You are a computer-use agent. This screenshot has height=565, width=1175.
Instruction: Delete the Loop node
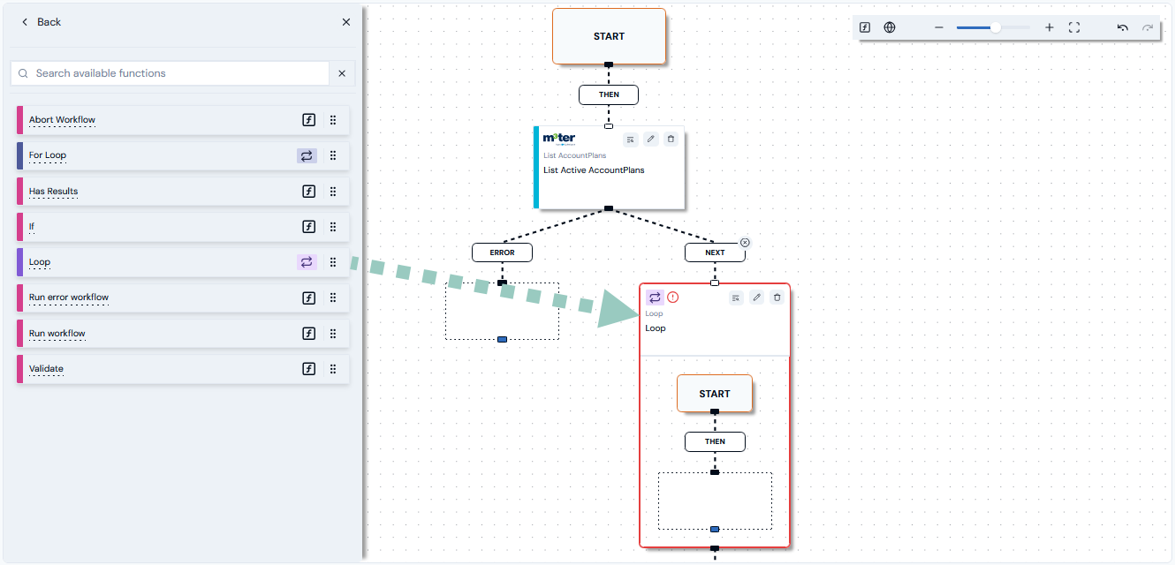(x=777, y=298)
